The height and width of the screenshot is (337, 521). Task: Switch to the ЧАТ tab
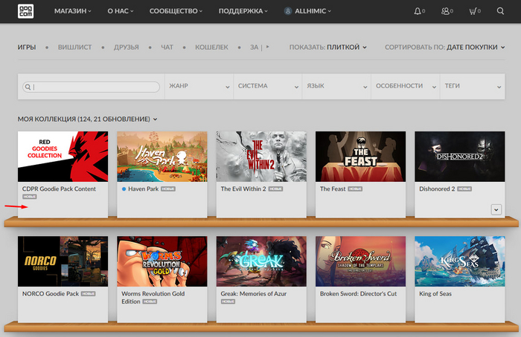pyautogui.click(x=167, y=47)
